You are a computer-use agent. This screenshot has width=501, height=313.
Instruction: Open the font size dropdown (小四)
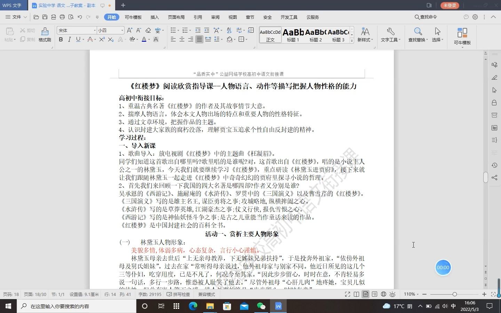click(x=122, y=31)
